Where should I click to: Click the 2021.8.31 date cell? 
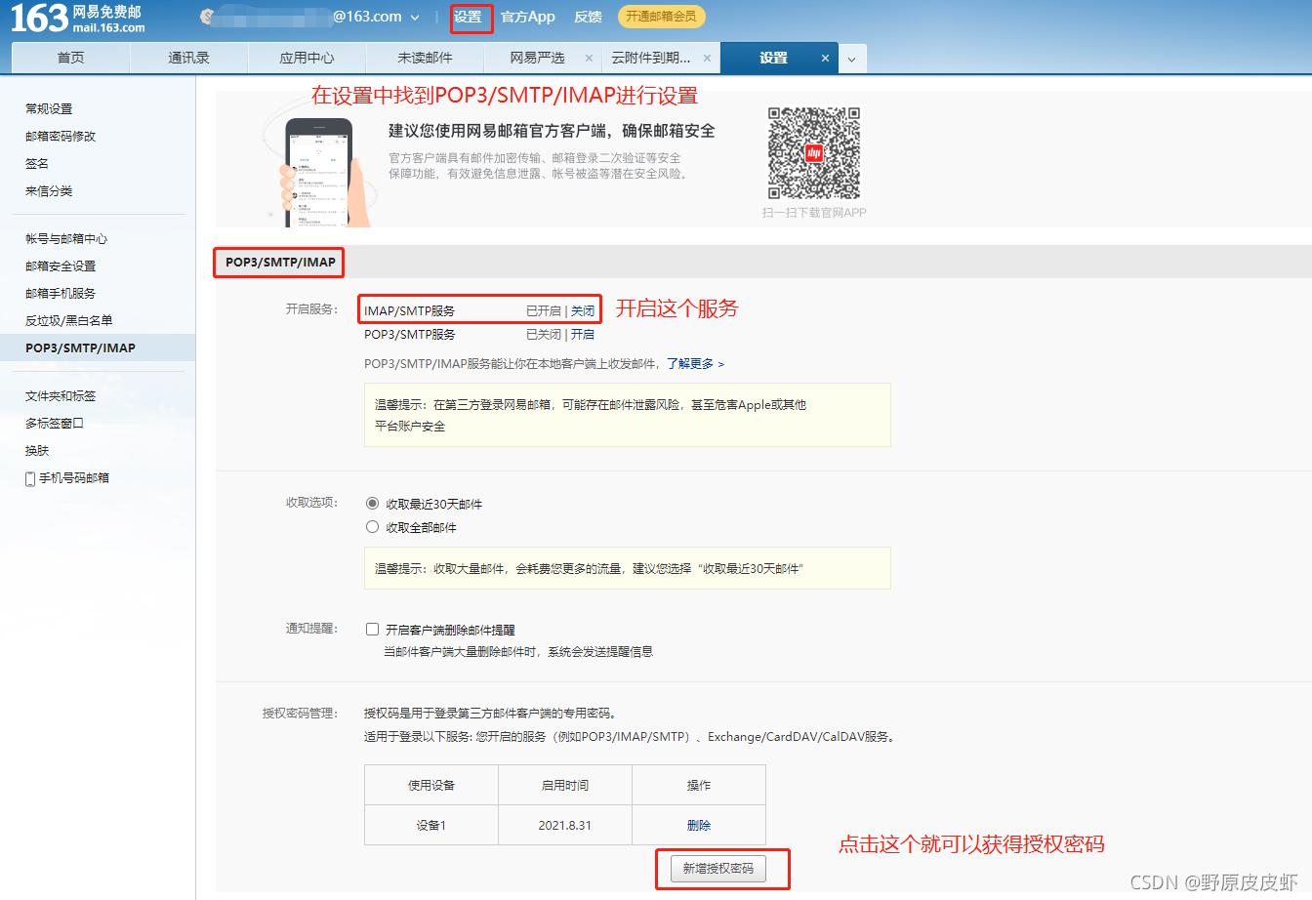(x=565, y=825)
